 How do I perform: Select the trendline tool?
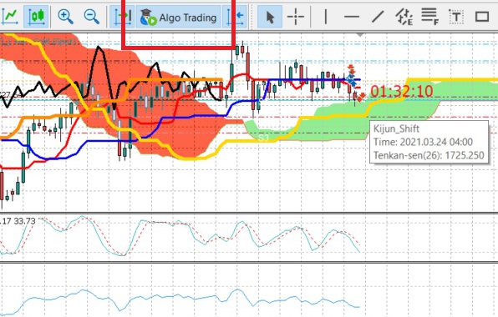click(x=378, y=17)
